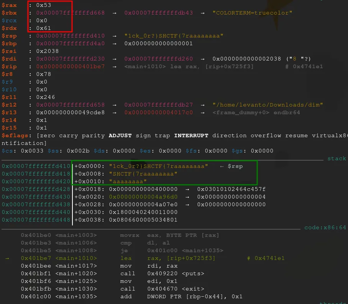Click the INTERRUPT flag in eflags
The image size is (348, 304).
pyautogui.click(x=191, y=135)
